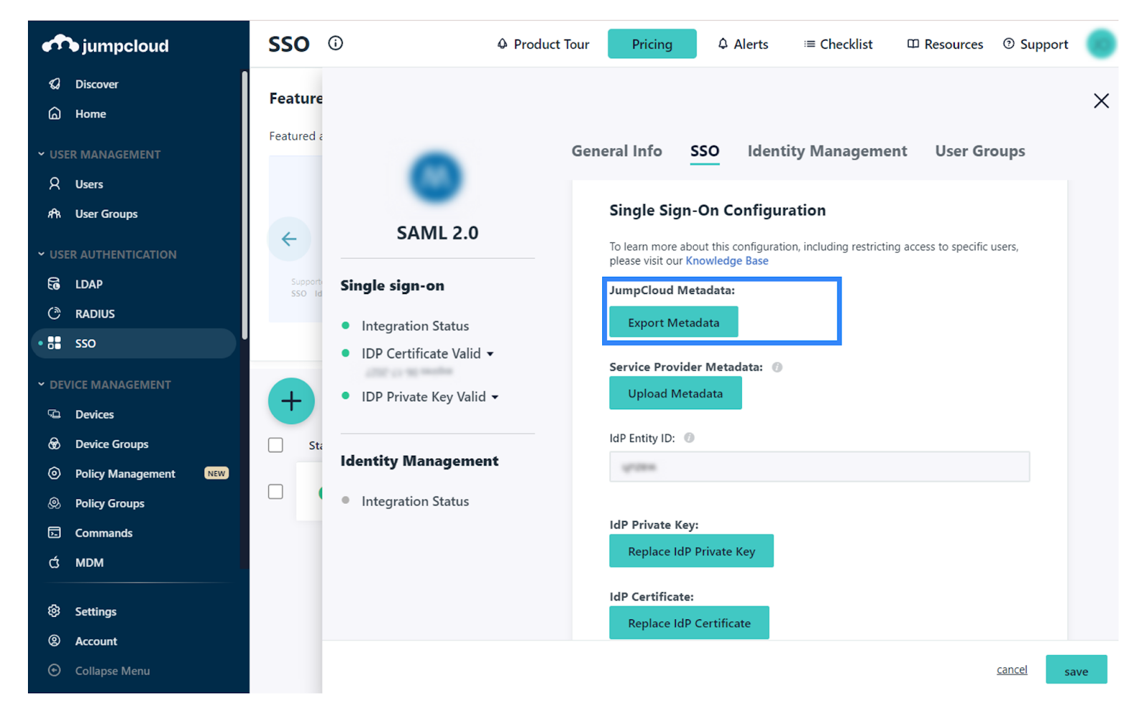Viewport: 1147px width, 706px height.
Task: Click Export Metadata
Action: [673, 323]
